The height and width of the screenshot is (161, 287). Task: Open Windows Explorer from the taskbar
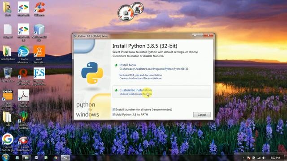click(26, 157)
